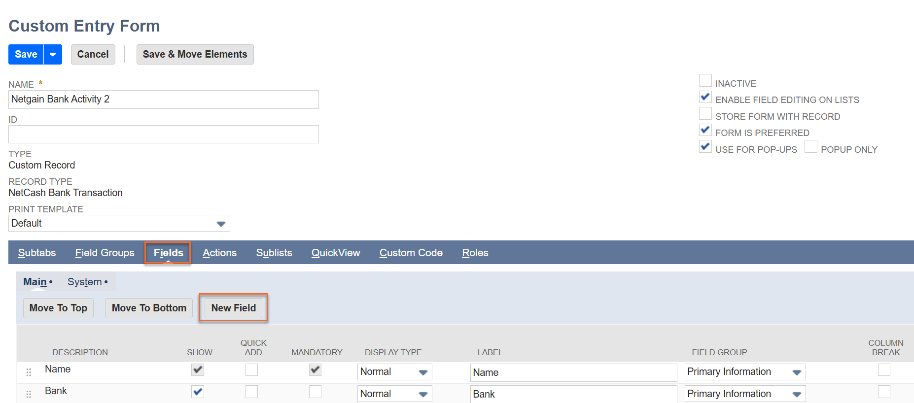Click the Label field containing Bank

coord(573,394)
